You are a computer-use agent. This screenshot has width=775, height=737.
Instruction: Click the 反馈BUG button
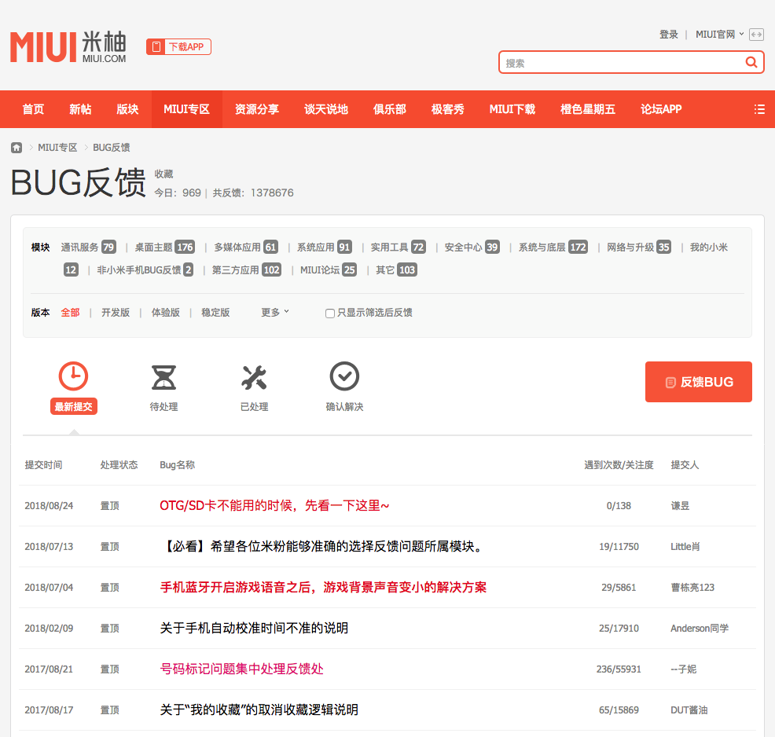pos(699,382)
